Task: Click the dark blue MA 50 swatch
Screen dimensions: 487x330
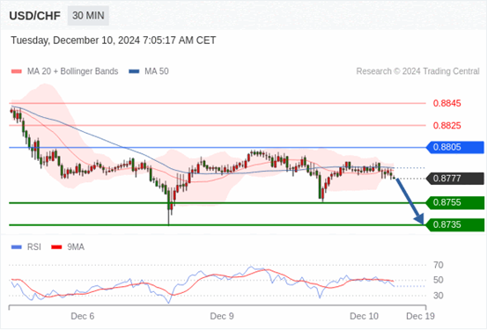Action: pos(134,71)
